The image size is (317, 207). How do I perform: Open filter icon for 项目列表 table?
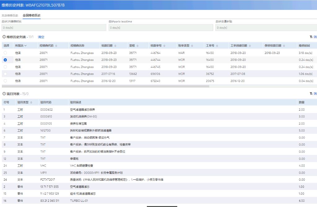click(311, 94)
